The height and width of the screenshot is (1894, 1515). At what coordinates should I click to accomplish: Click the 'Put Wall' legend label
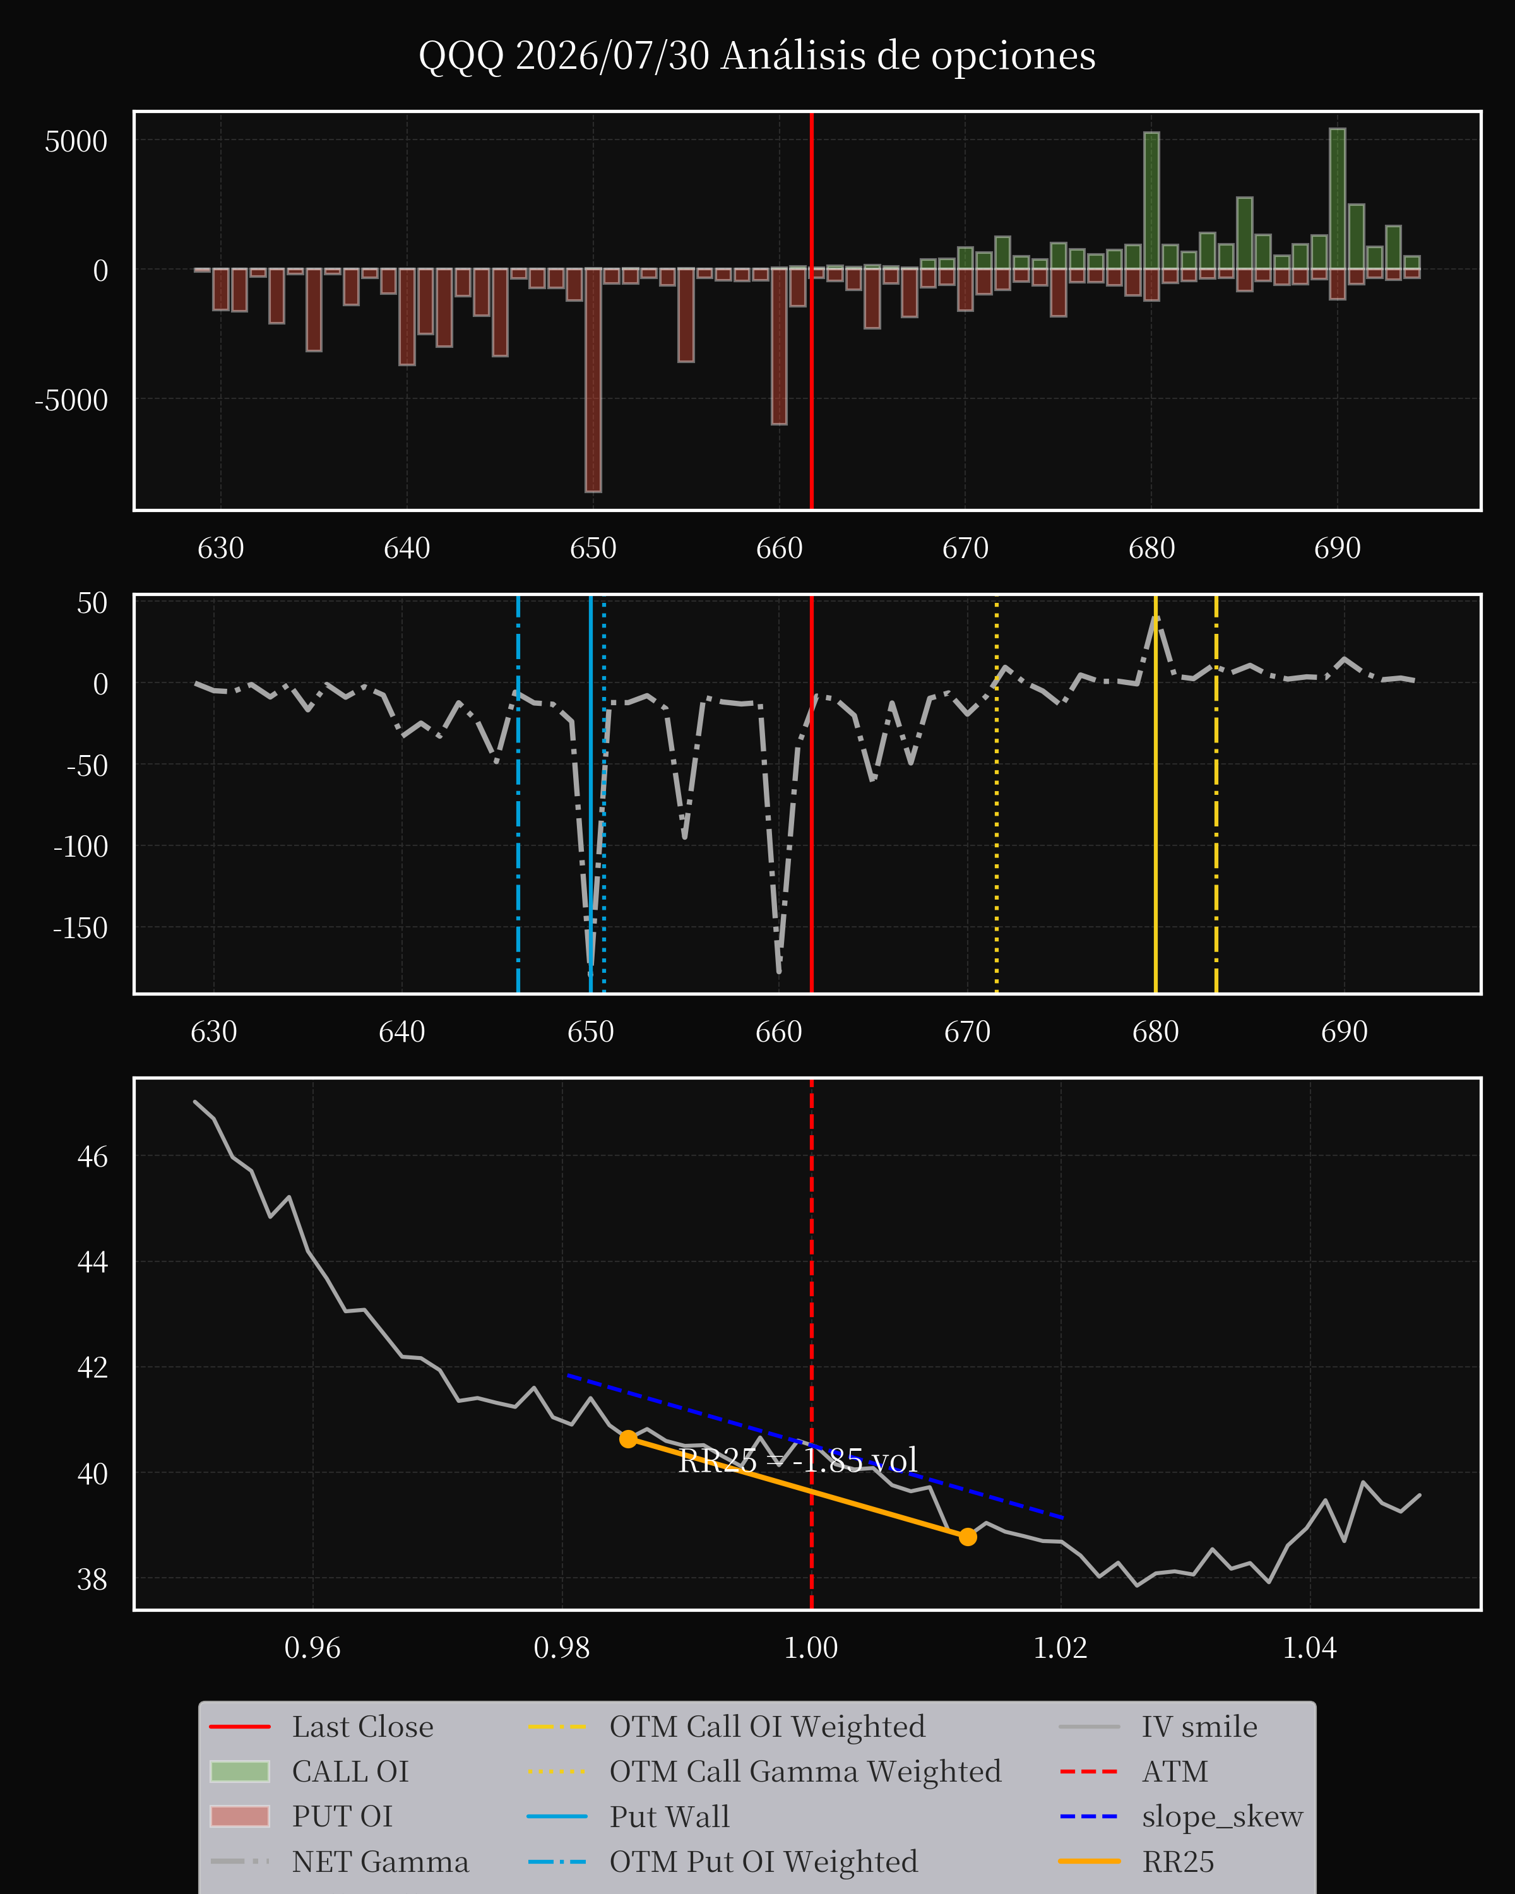tap(670, 1816)
